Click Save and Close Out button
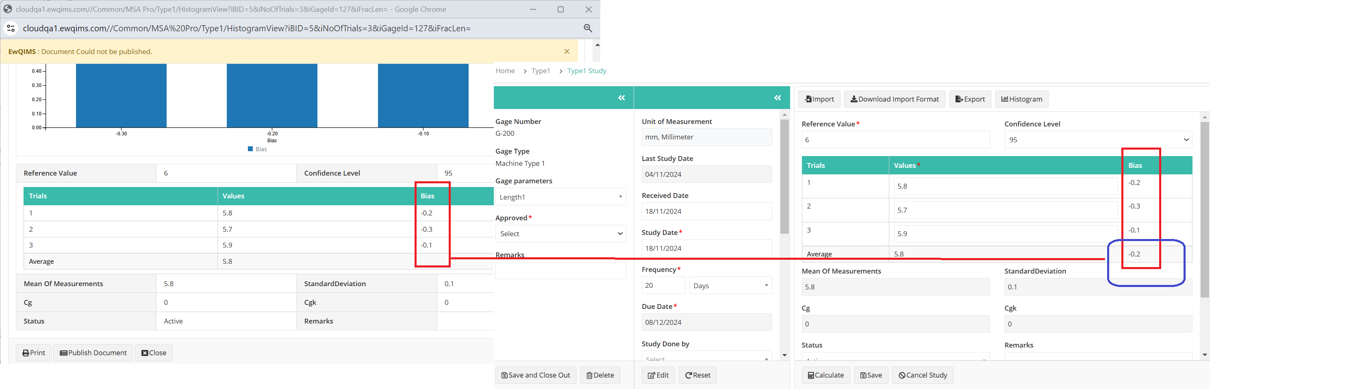The height and width of the screenshot is (389, 1351). (535, 375)
